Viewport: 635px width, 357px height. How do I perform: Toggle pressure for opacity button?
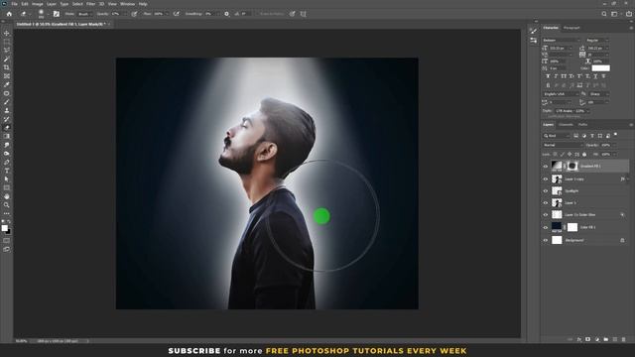coord(134,14)
